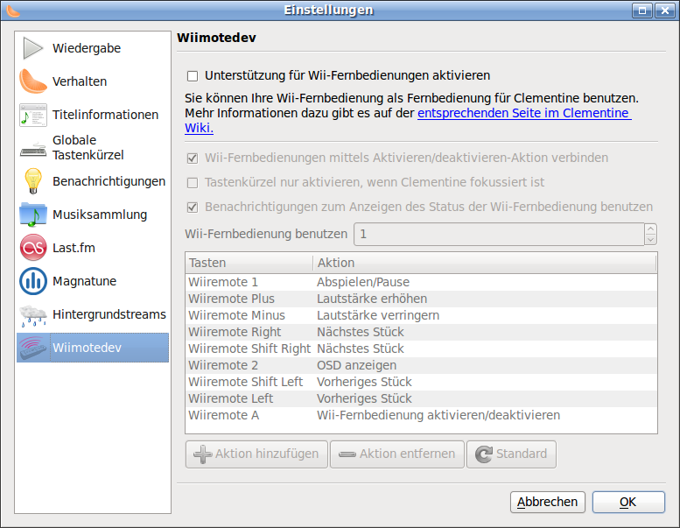
Task: Open the Titelinformationen settings
Action: click(93, 115)
